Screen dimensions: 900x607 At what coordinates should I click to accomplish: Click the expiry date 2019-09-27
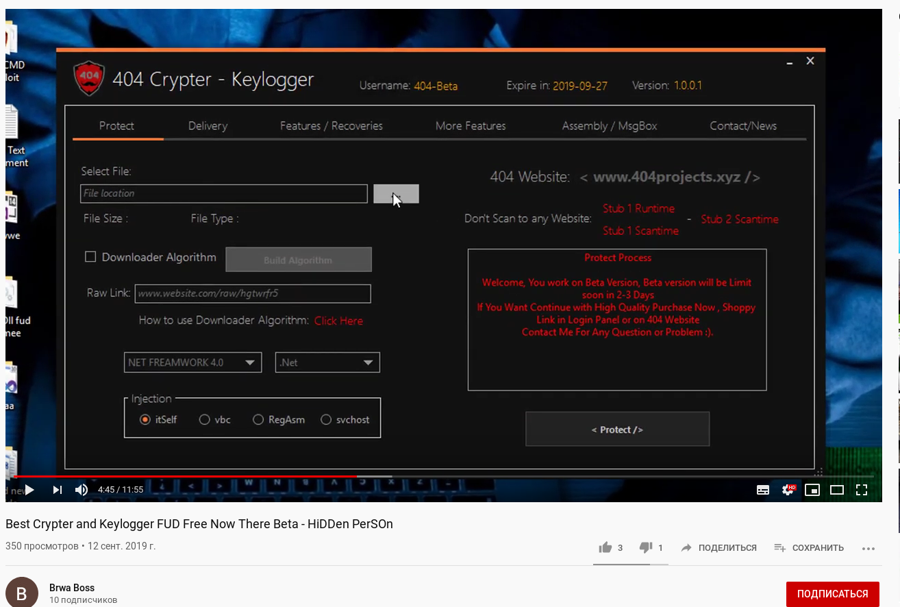579,86
